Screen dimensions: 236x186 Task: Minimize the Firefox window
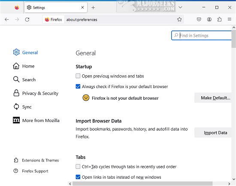pos(204,7)
